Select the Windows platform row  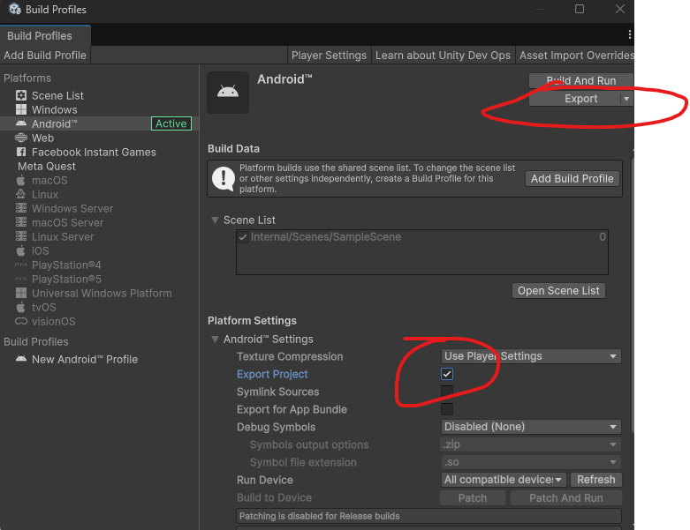point(100,109)
